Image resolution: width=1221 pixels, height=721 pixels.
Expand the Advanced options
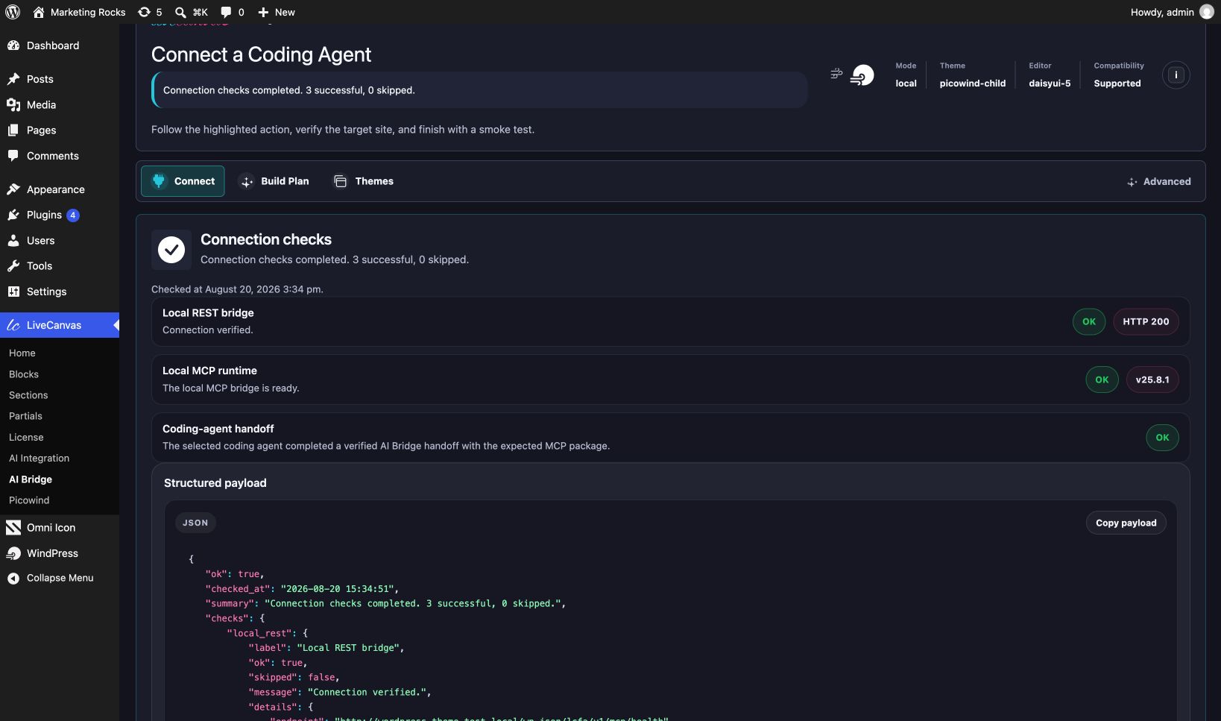click(1159, 182)
